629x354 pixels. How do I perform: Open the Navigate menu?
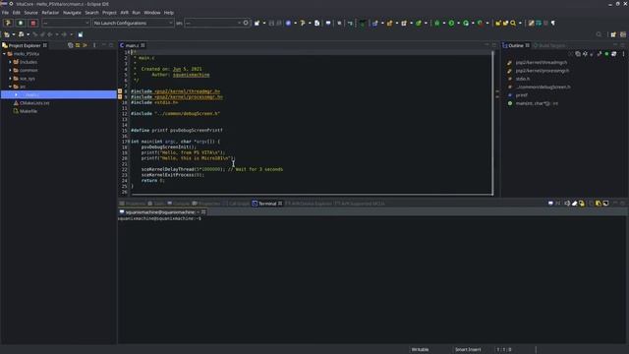click(72, 13)
